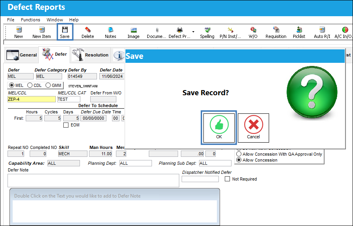Click the Repeat NO field
353x226 pixels.
tap(16, 154)
